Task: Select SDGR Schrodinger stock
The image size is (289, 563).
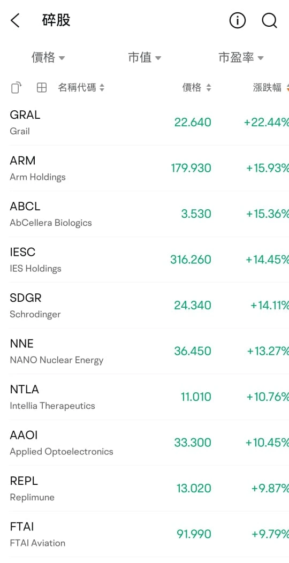Action: [x=144, y=306]
